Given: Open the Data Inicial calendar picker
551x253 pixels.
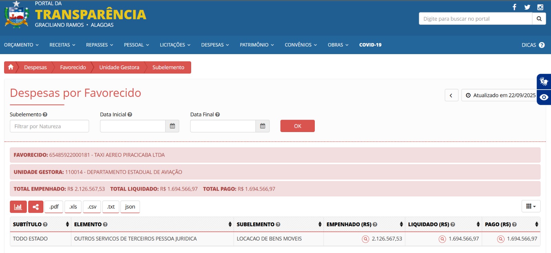Looking at the screenshot, I should point(172,126).
